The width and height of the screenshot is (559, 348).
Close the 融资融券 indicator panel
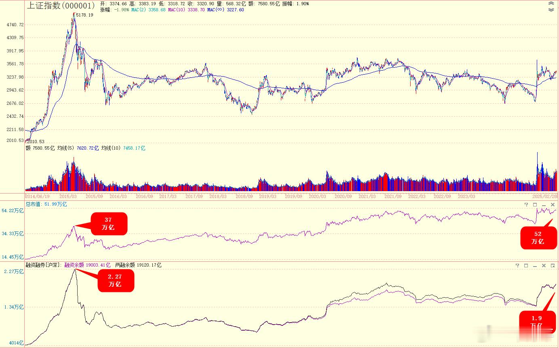pyautogui.click(x=544, y=265)
